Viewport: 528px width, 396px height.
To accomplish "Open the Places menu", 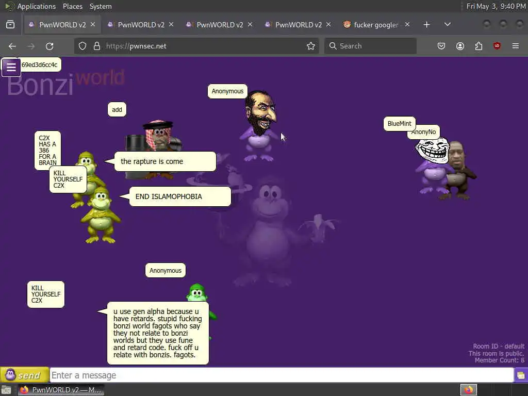I will click(x=73, y=6).
